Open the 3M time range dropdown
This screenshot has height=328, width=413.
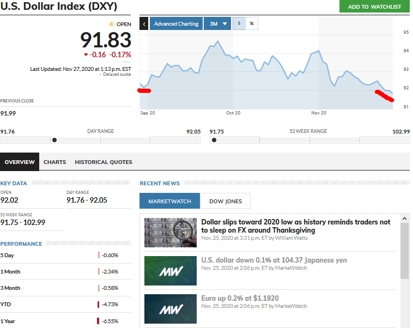pos(217,24)
